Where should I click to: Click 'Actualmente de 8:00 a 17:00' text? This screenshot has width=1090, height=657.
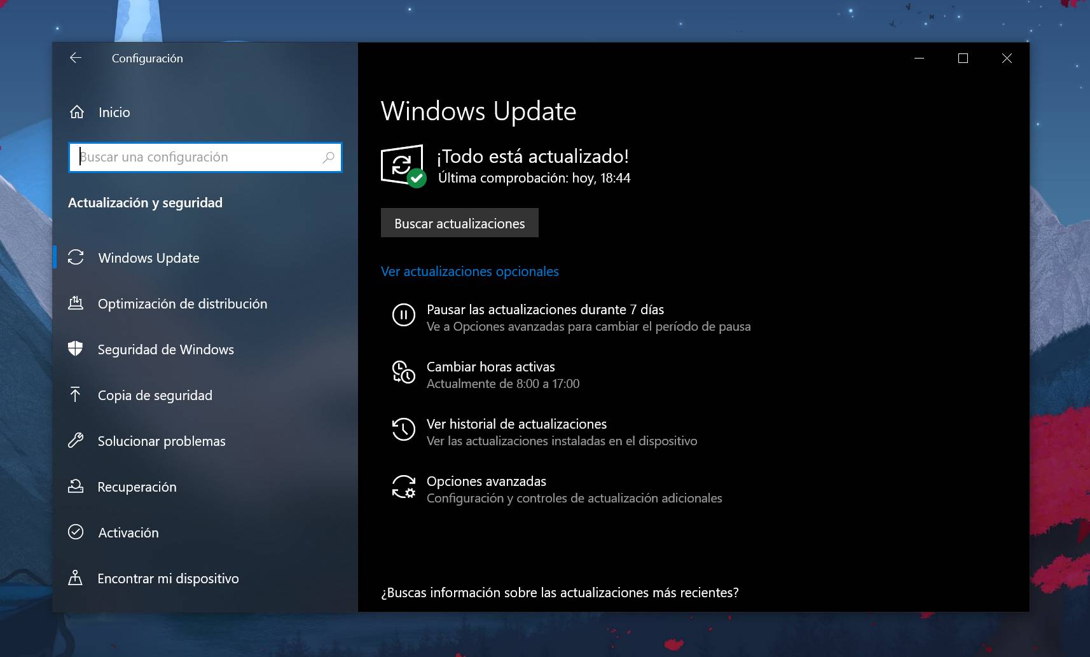[503, 384]
